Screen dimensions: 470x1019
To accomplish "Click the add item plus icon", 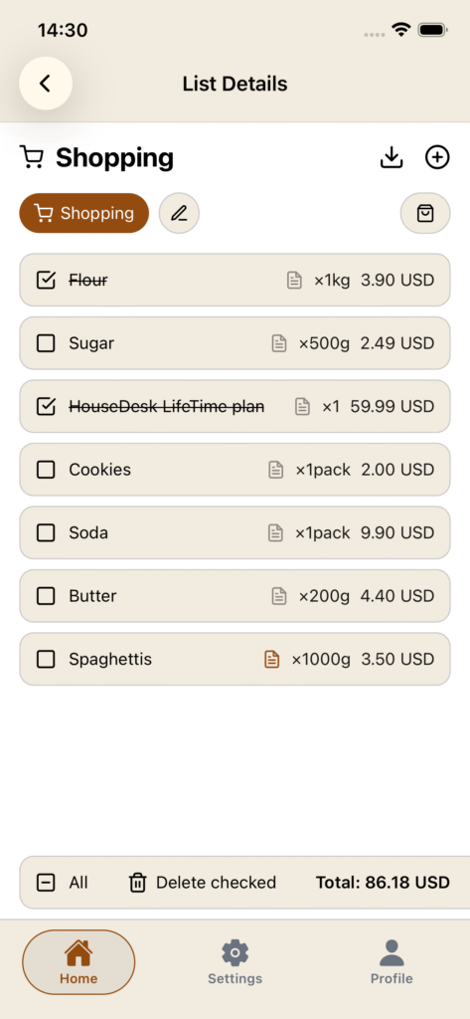I will (x=437, y=157).
